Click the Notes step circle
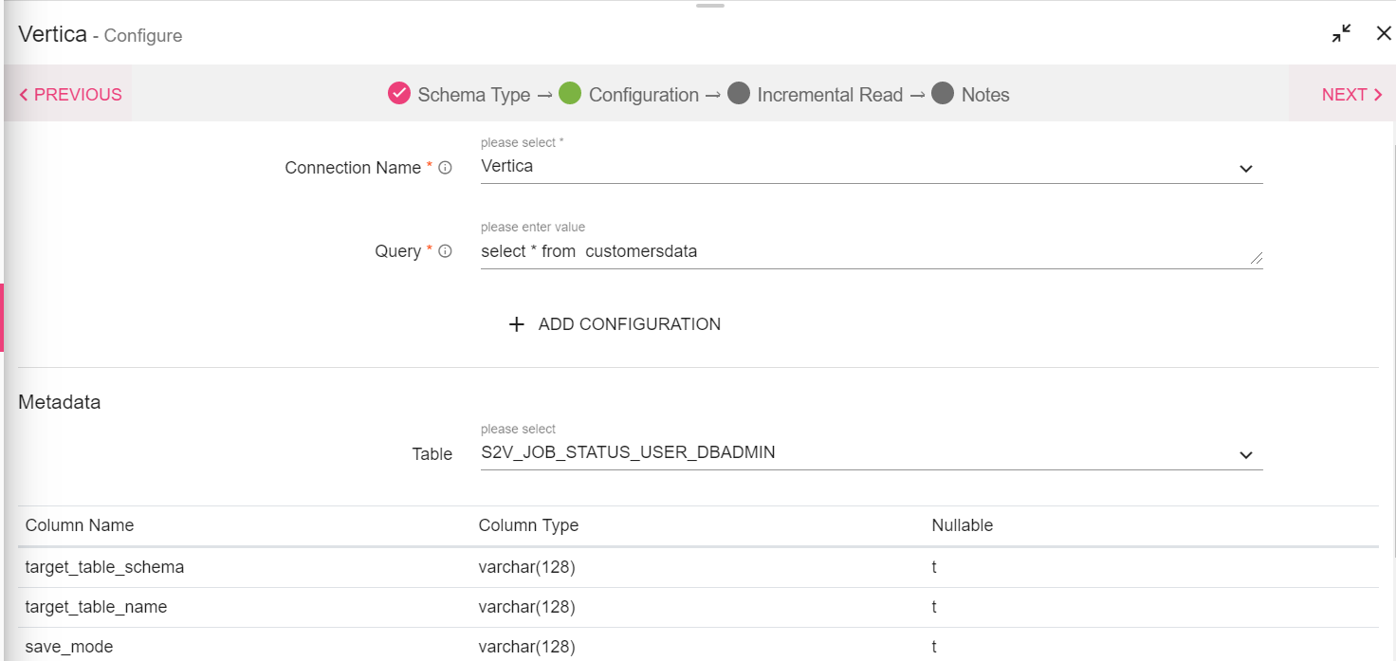This screenshot has height=661, width=1396. (x=943, y=93)
